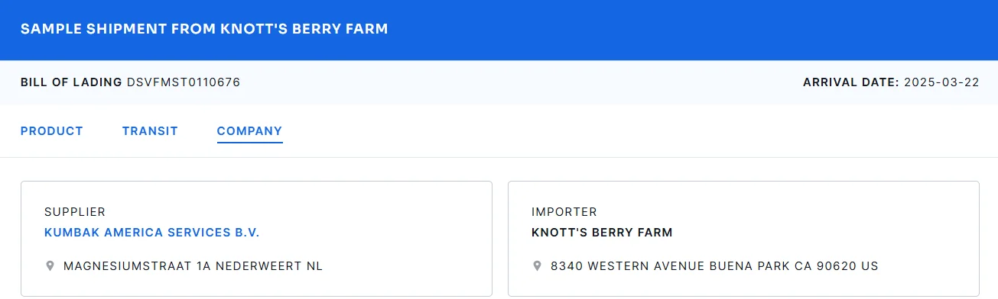Click the importer information card
998x299 pixels.
pyautogui.click(x=743, y=238)
